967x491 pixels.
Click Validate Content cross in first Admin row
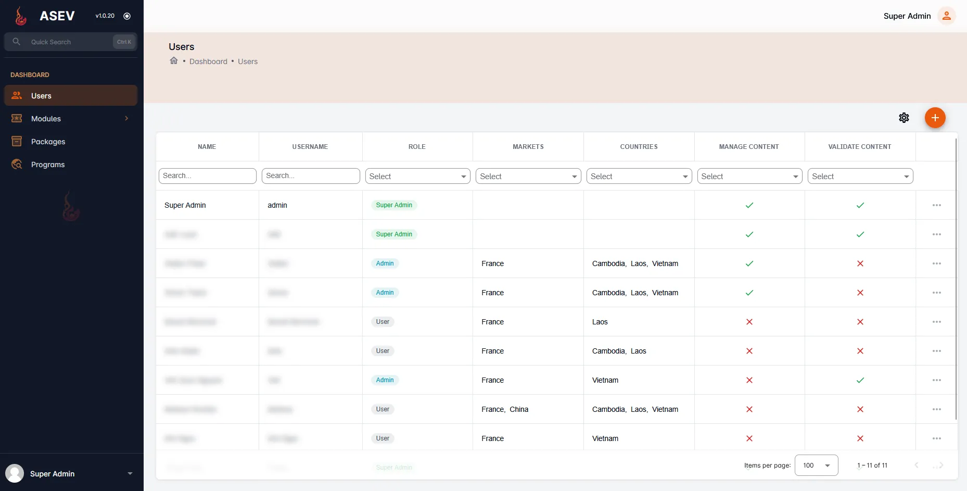[860, 263]
